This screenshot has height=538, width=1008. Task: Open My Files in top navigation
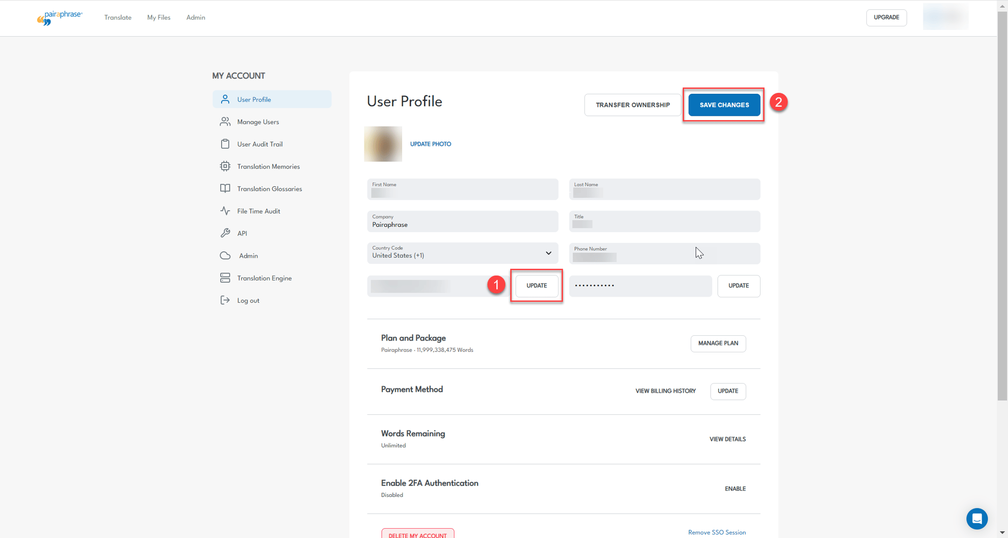159,18
